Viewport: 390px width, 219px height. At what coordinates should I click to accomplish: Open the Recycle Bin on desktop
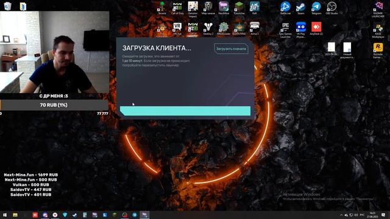tap(7, 6)
